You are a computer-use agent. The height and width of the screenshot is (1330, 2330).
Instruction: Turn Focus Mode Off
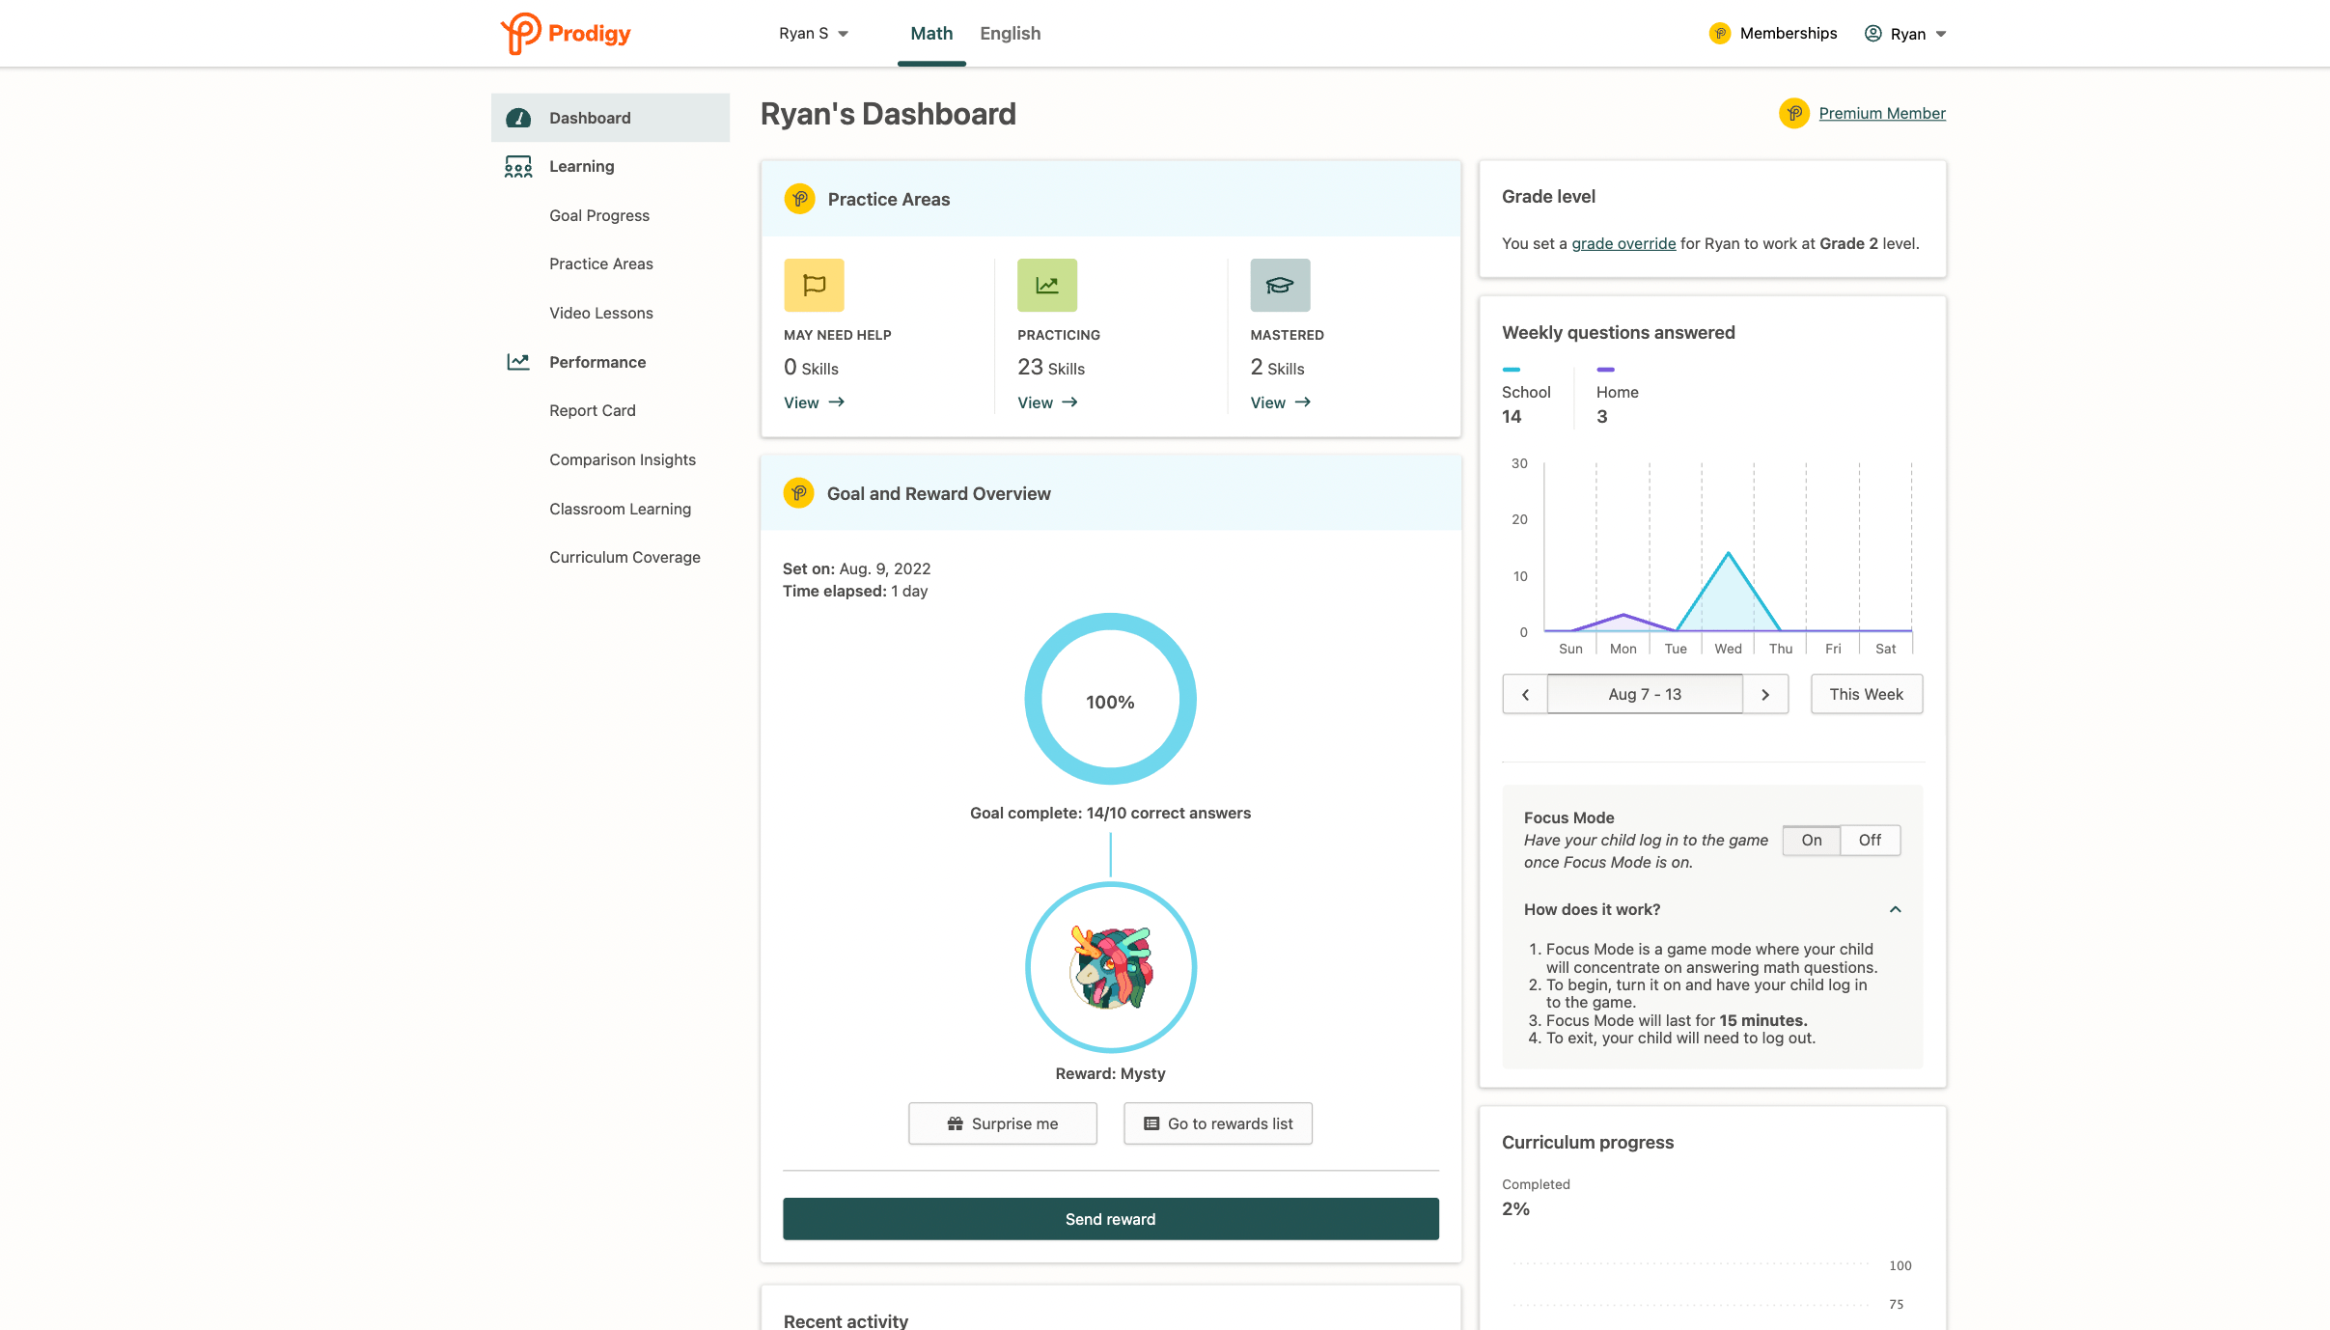[x=1870, y=840]
